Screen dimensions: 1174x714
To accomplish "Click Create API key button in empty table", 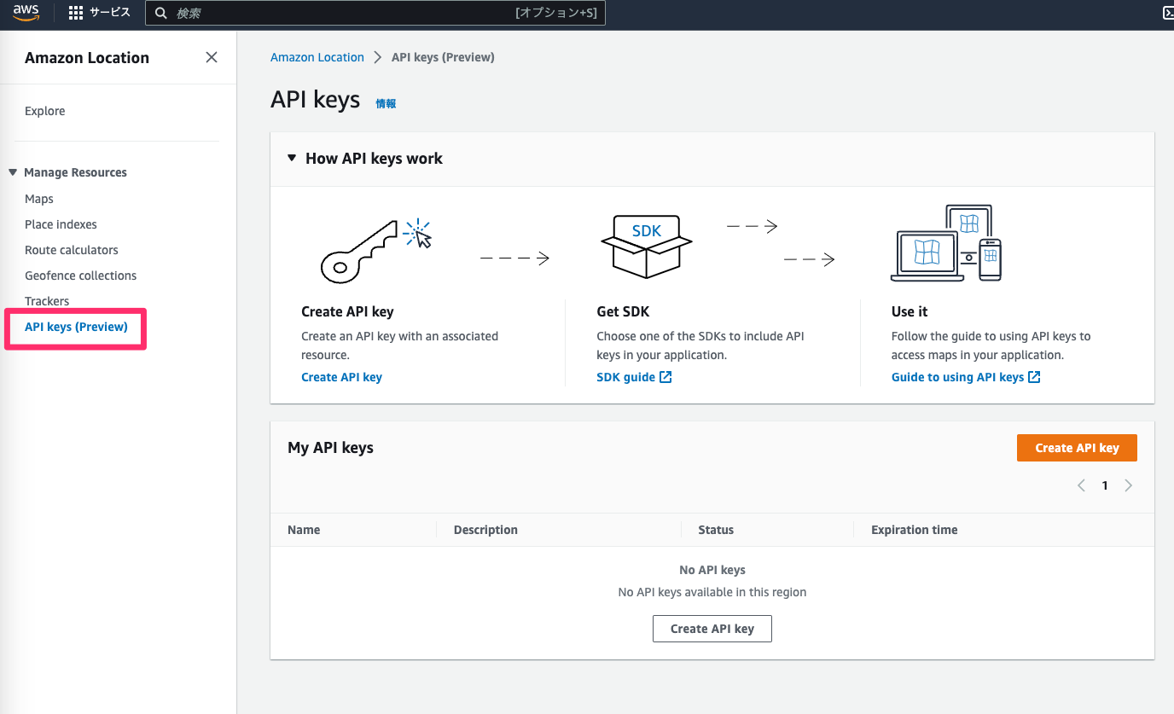I will tap(712, 629).
